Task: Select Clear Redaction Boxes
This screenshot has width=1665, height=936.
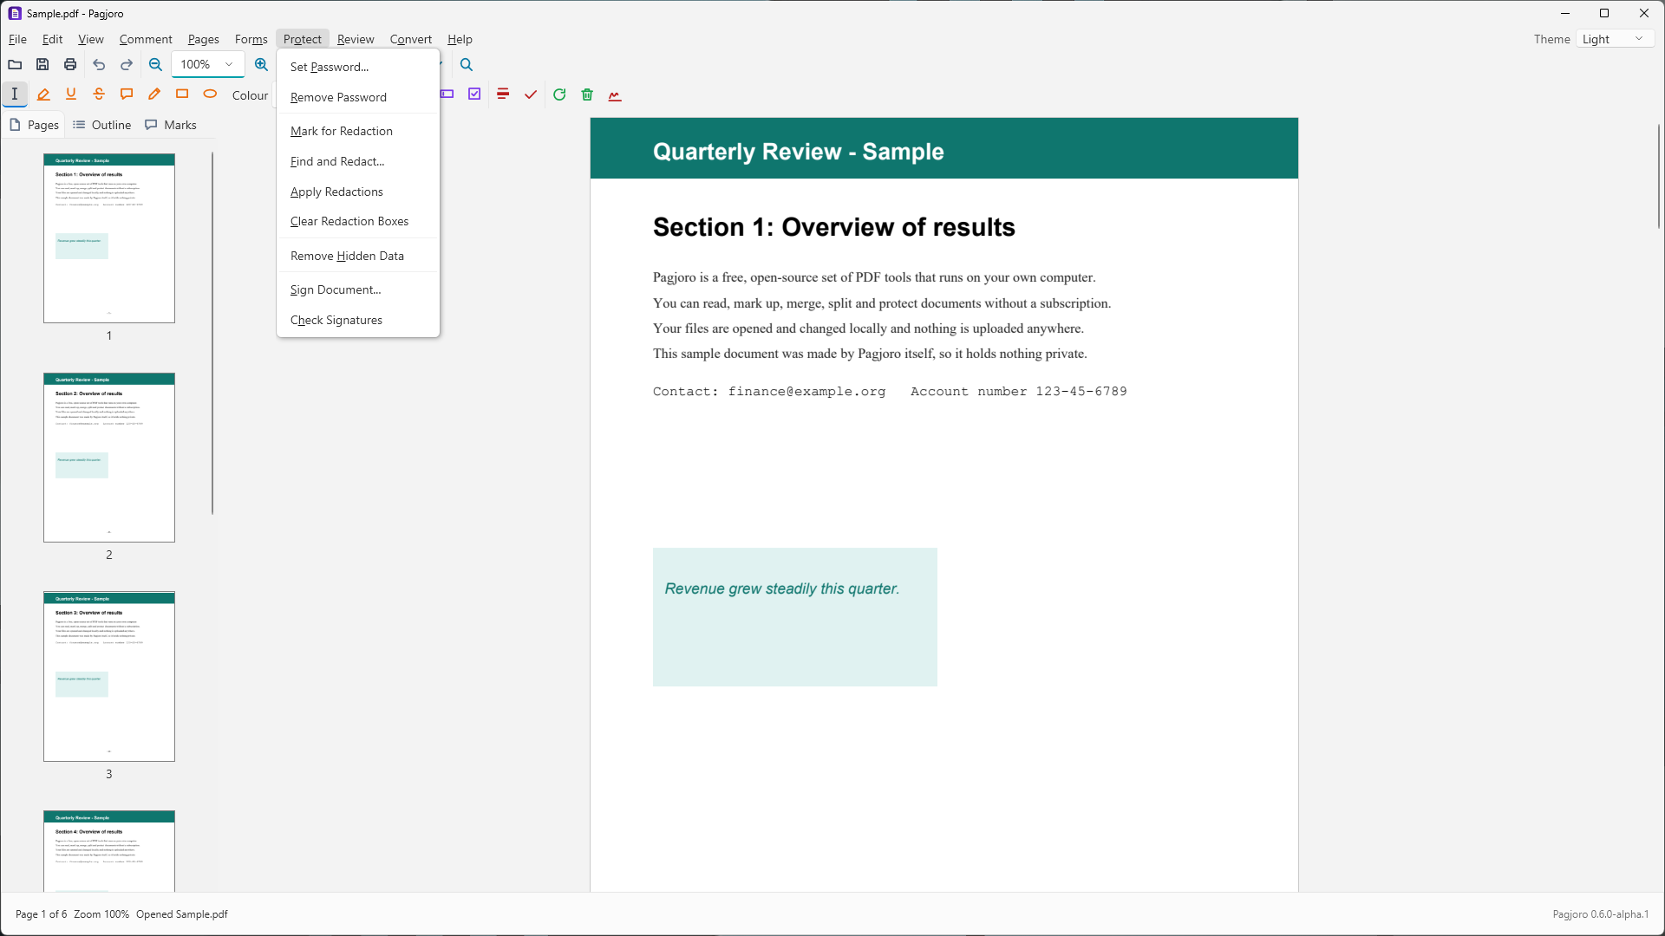Action: 358,221
